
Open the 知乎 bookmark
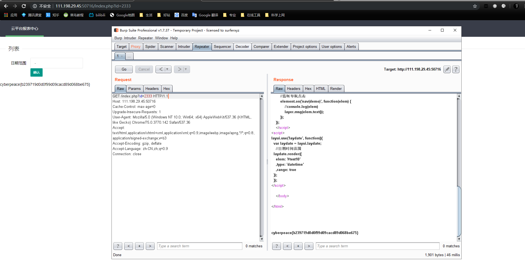tap(53, 15)
